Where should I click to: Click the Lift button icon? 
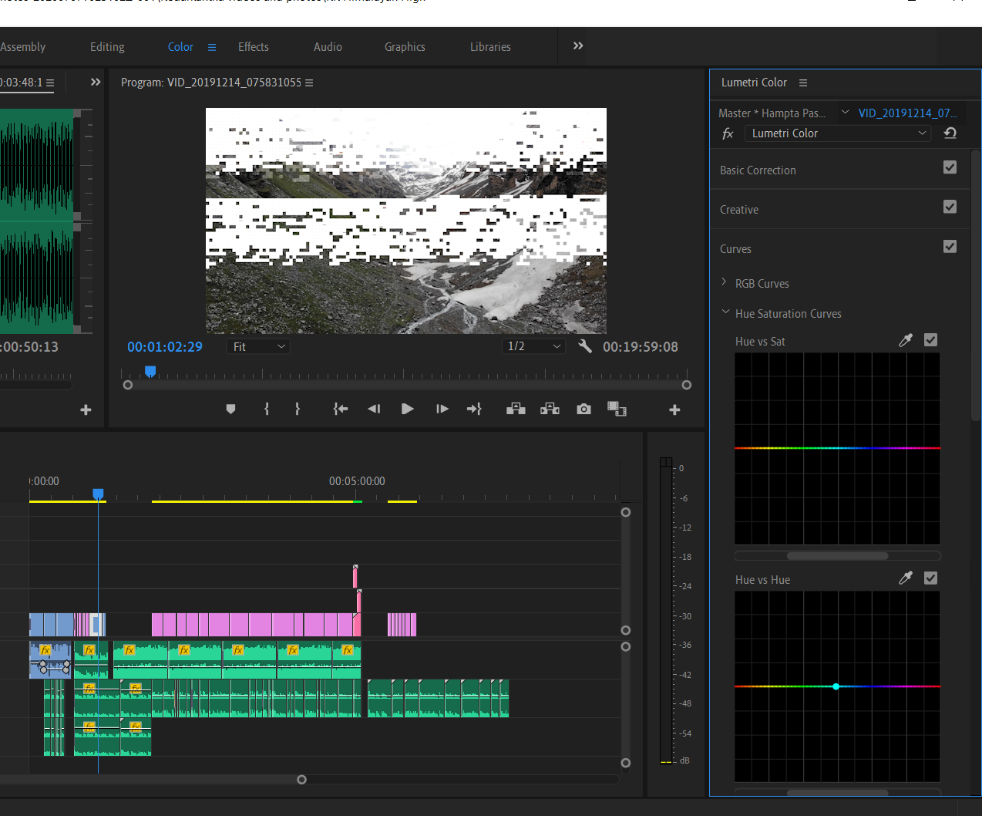[516, 409]
